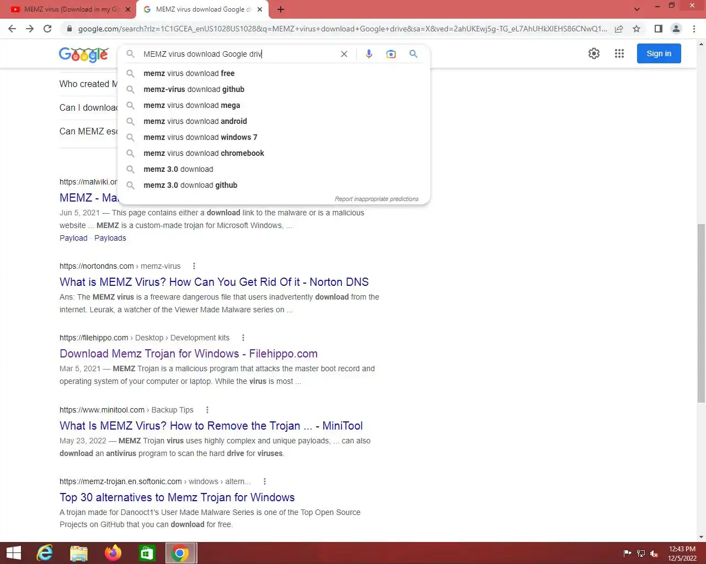Search by image with Google Lens
This screenshot has width=706, height=564.
pyautogui.click(x=391, y=54)
